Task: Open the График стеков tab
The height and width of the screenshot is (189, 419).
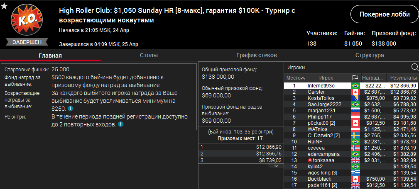Action: tap(256, 56)
